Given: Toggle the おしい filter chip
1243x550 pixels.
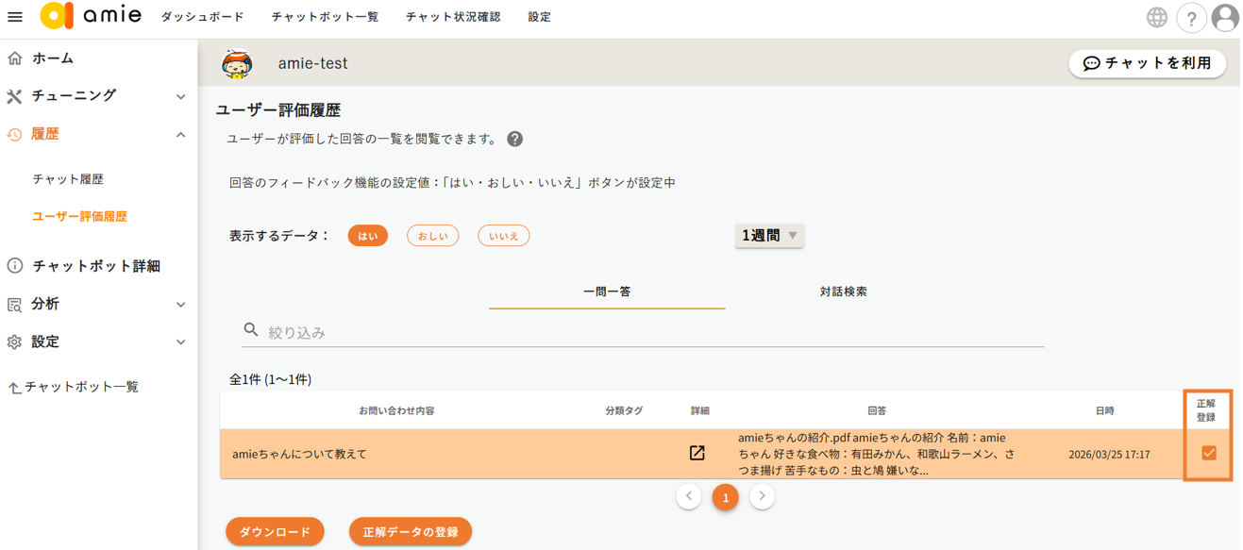Looking at the screenshot, I should [432, 236].
